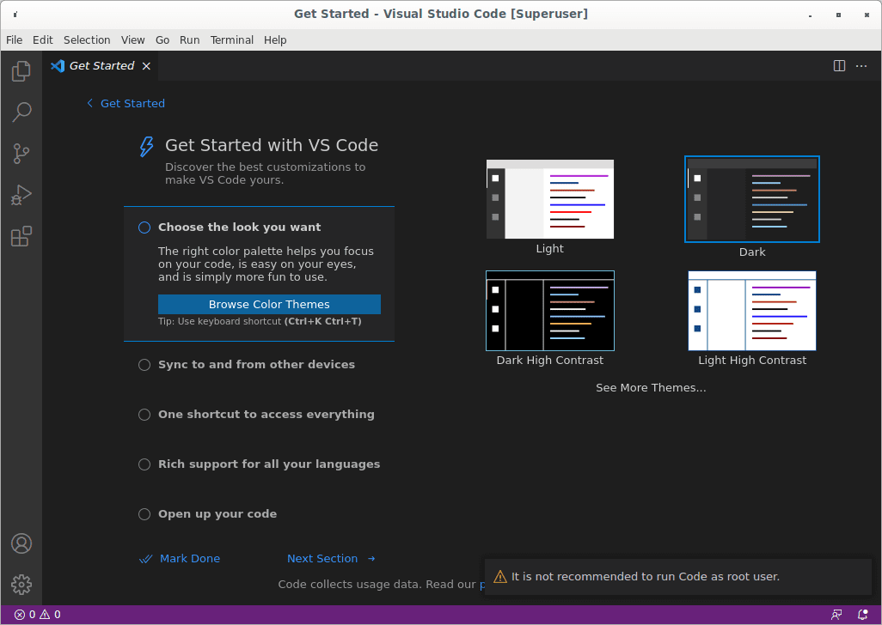Open the Source Control view icon
The image size is (882, 625).
(21, 154)
